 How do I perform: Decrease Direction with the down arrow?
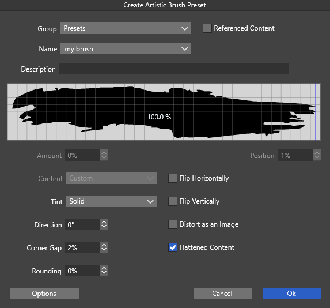(x=104, y=227)
